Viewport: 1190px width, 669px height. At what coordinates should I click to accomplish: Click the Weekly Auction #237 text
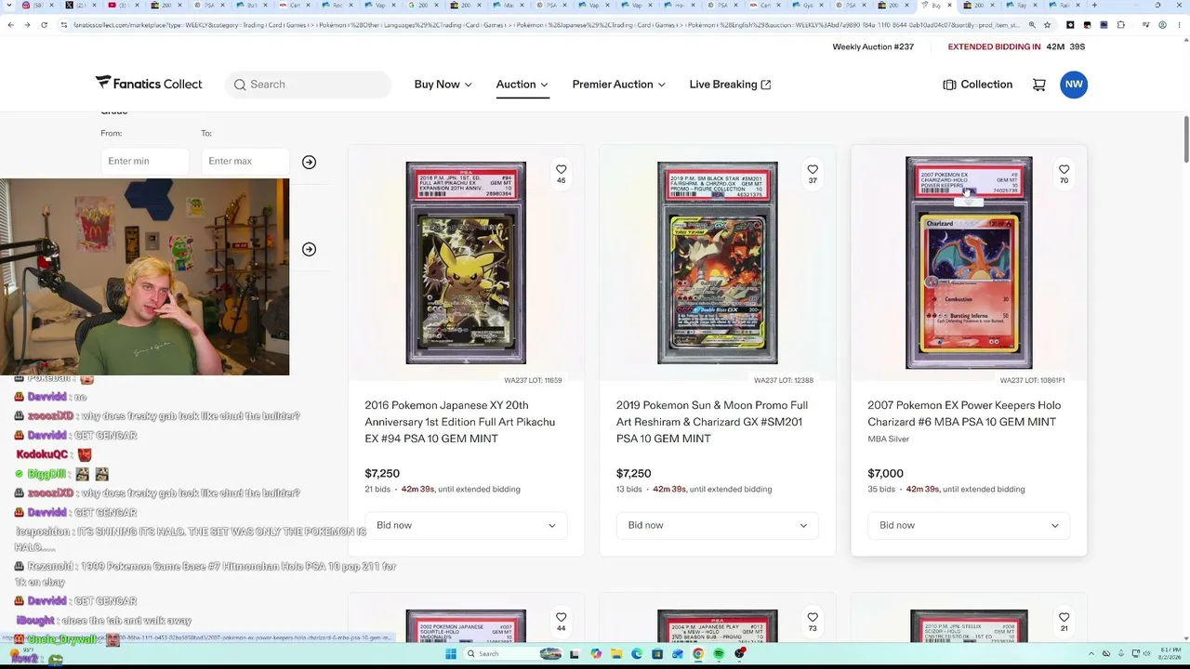point(873,46)
